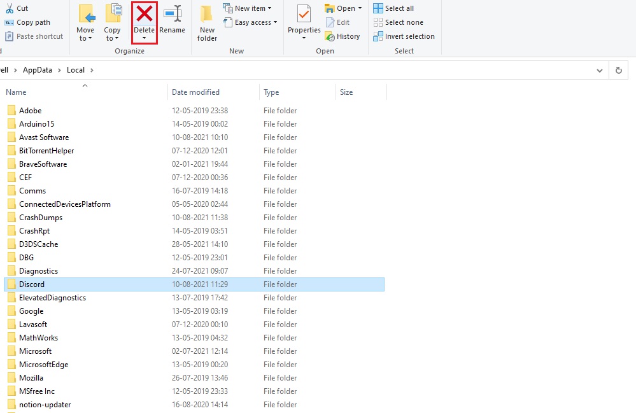Open the Delete options dropdown arrow

pyautogui.click(x=144, y=39)
